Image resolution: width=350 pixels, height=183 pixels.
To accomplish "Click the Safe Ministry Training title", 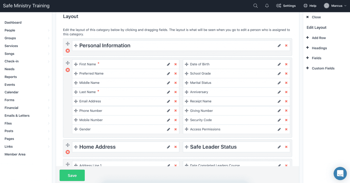I will tap(26, 6).
